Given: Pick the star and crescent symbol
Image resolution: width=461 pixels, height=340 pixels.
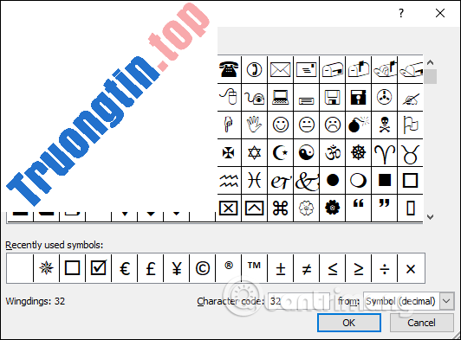Looking at the screenshot, I should pyautogui.click(x=280, y=152).
